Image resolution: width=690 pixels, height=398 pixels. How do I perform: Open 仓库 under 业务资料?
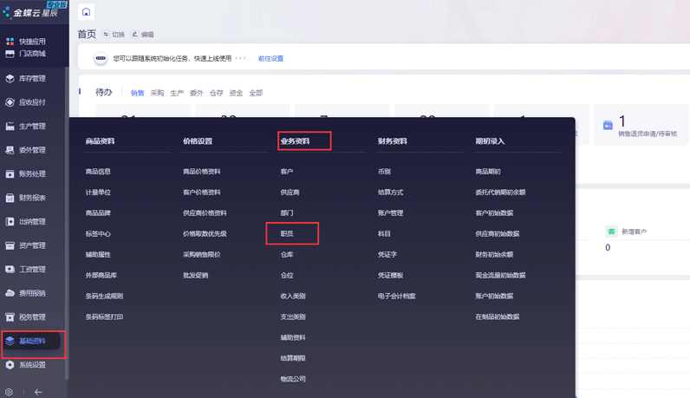click(x=287, y=254)
